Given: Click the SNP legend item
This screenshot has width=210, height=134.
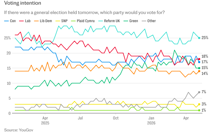Looking at the screenshot, I should [62, 21].
